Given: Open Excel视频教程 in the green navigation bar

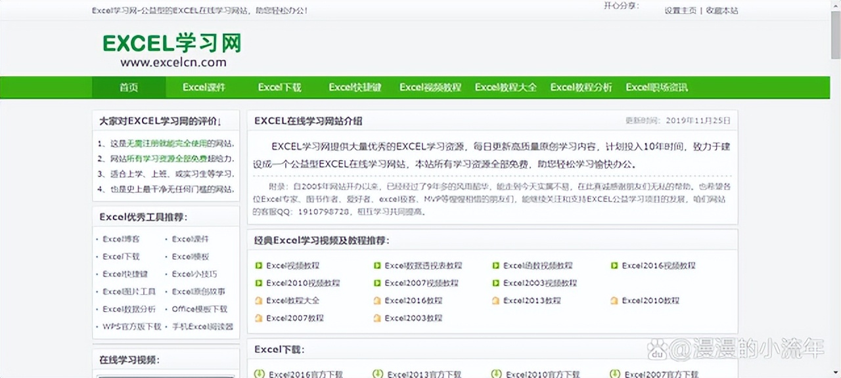Looking at the screenshot, I should (x=430, y=87).
